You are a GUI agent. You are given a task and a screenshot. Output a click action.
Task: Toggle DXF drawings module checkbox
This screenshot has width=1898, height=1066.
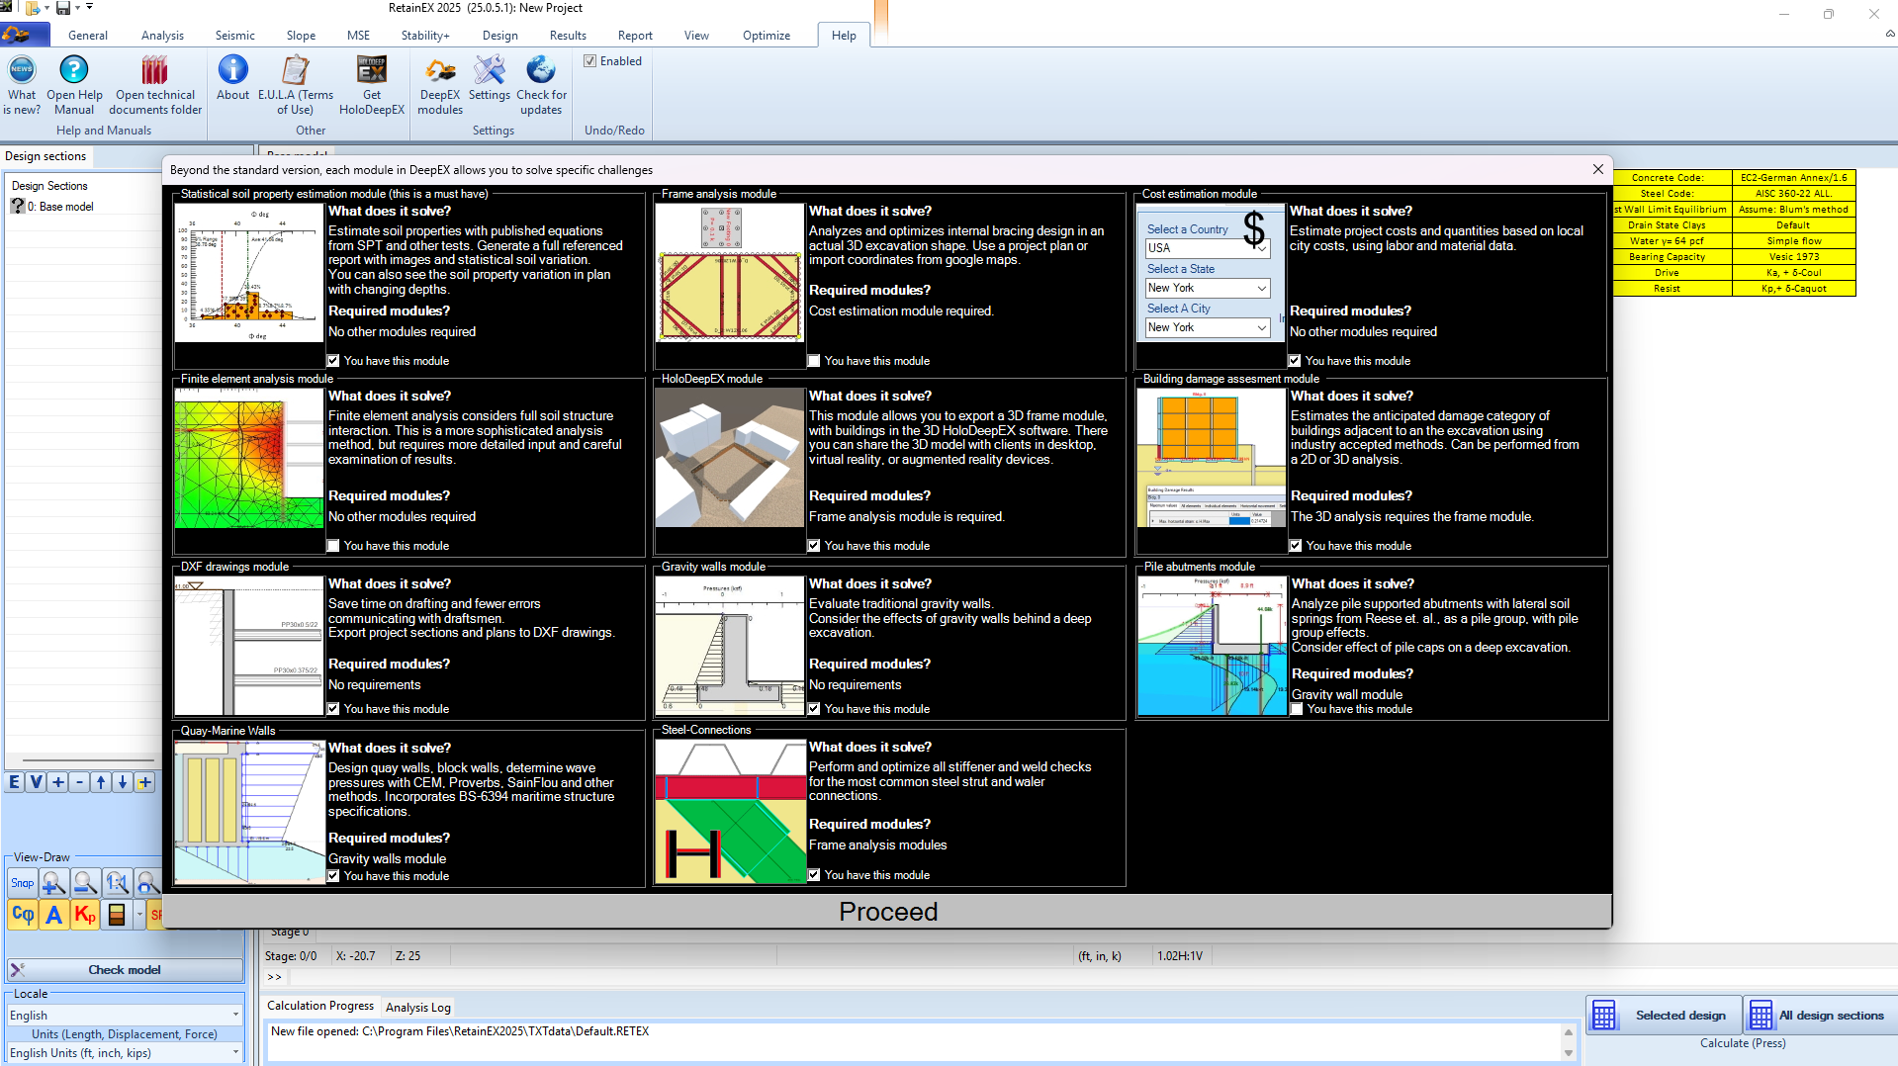(333, 709)
